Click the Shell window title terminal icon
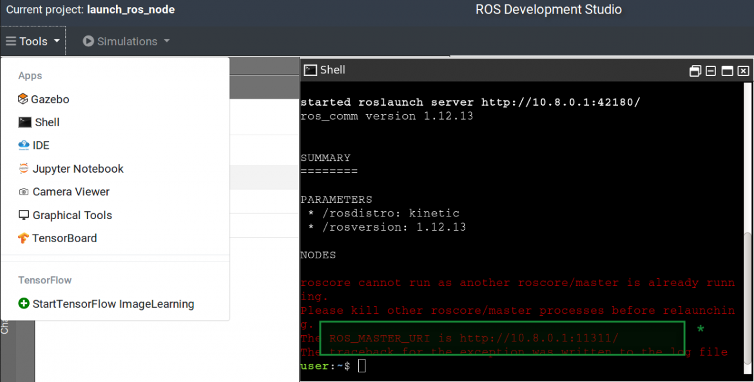This screenshot has height=382, width=754. point(311,70)
